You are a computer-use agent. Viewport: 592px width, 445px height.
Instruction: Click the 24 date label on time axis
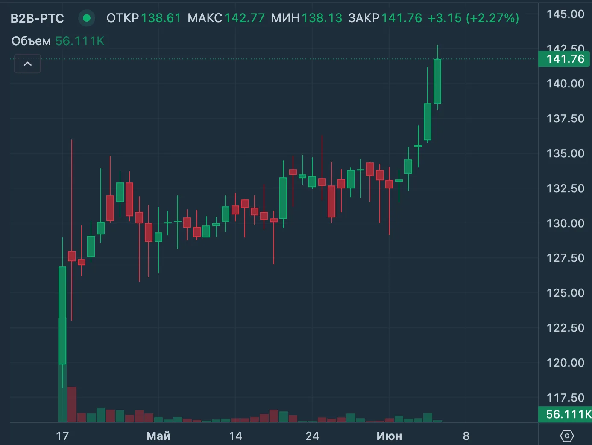click(x=312, y=436)
